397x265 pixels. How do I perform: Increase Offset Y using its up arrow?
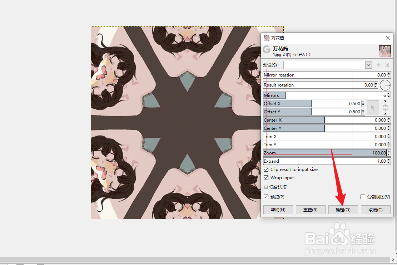pyautogui.click(x=363, y=110)
